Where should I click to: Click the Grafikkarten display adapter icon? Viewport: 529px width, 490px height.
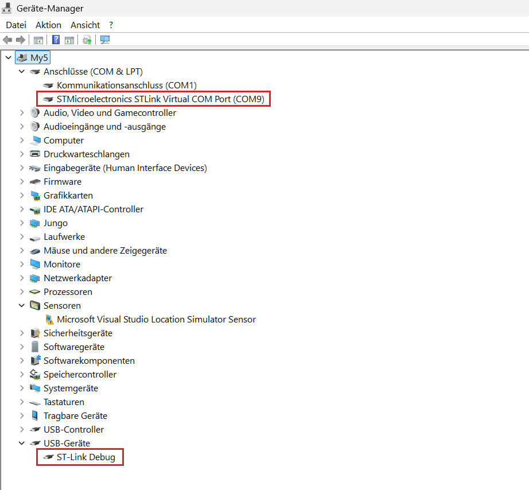coord(35,196)
